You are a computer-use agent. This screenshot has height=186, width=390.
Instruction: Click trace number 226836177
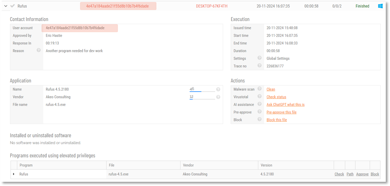275,66
